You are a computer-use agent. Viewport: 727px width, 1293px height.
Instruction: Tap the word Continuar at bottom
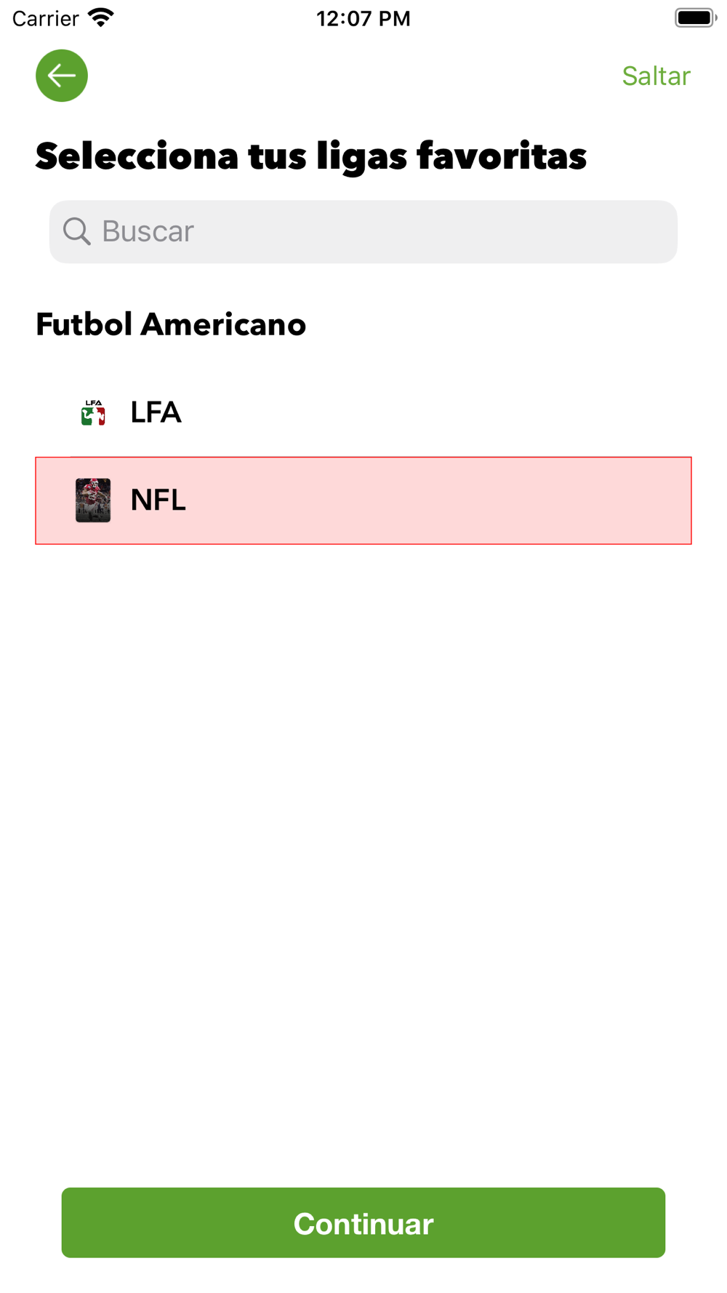tap(363, 1224)
